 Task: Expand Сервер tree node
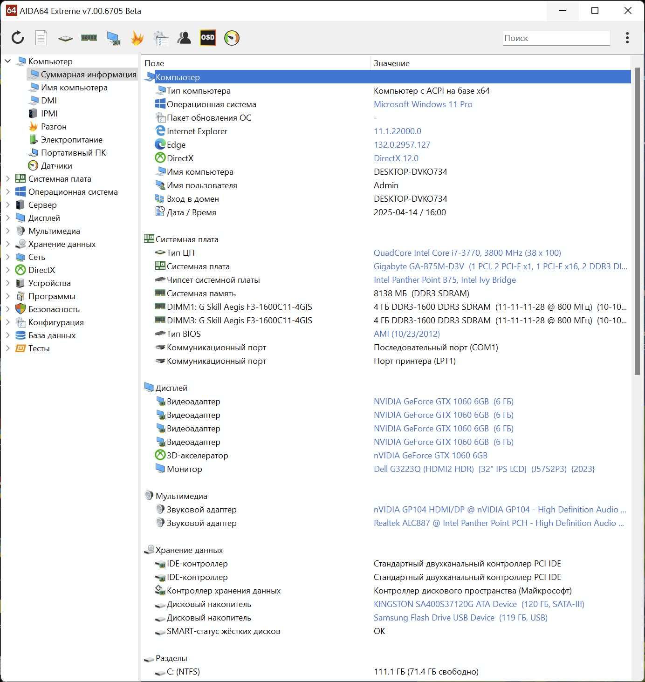tap(8, 205)
